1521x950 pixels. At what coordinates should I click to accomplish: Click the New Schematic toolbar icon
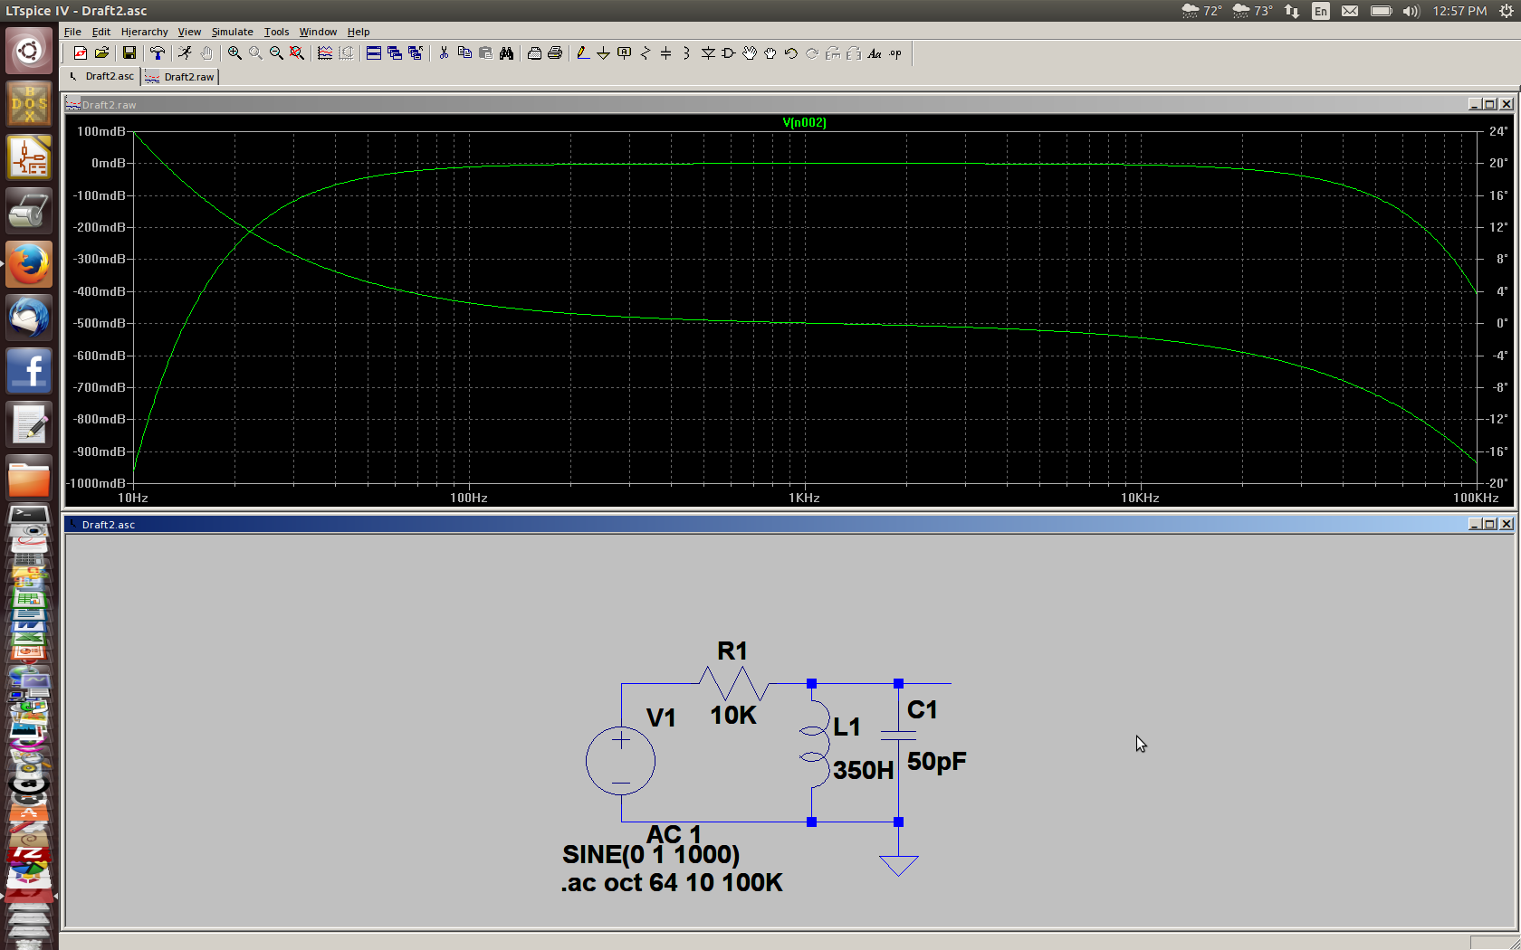(81, 53)
